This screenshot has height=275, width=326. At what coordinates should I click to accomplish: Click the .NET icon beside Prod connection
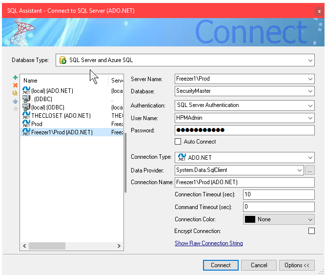tap(26, 124)
